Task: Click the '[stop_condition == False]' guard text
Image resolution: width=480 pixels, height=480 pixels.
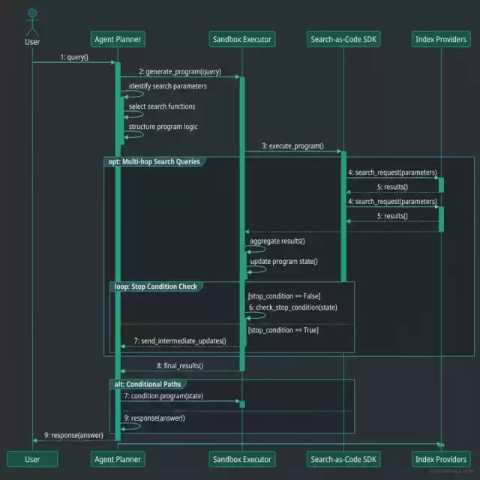Action: (284, 296)
